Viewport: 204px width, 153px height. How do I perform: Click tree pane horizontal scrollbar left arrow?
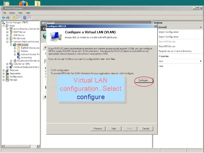[x=3, y=146]
